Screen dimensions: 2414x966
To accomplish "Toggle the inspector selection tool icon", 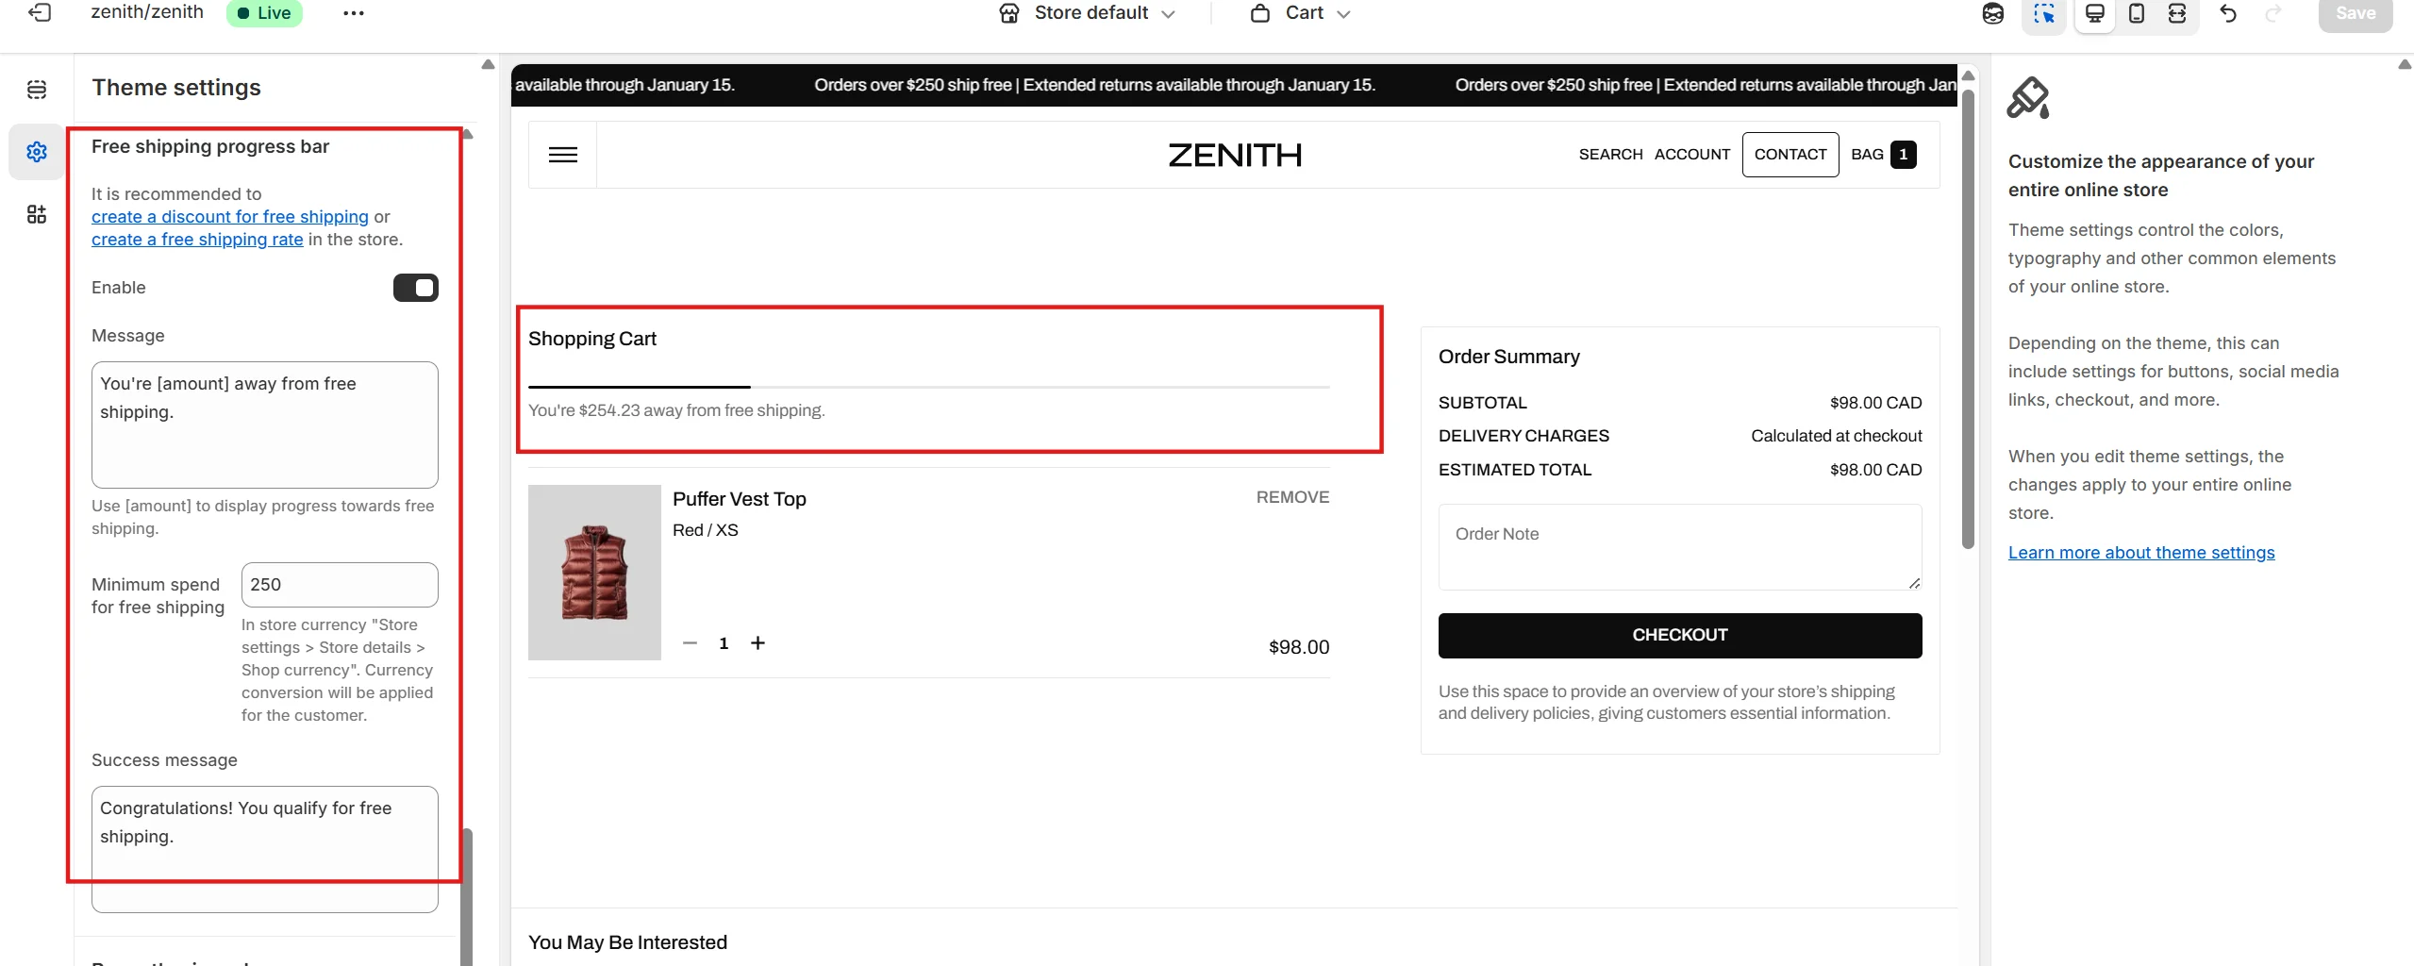I will 2043,14.
